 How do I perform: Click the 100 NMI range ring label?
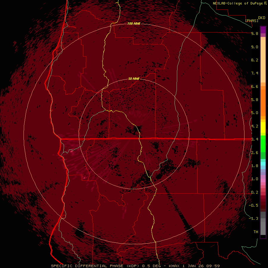pyautogui.click(x=134, y=24)
